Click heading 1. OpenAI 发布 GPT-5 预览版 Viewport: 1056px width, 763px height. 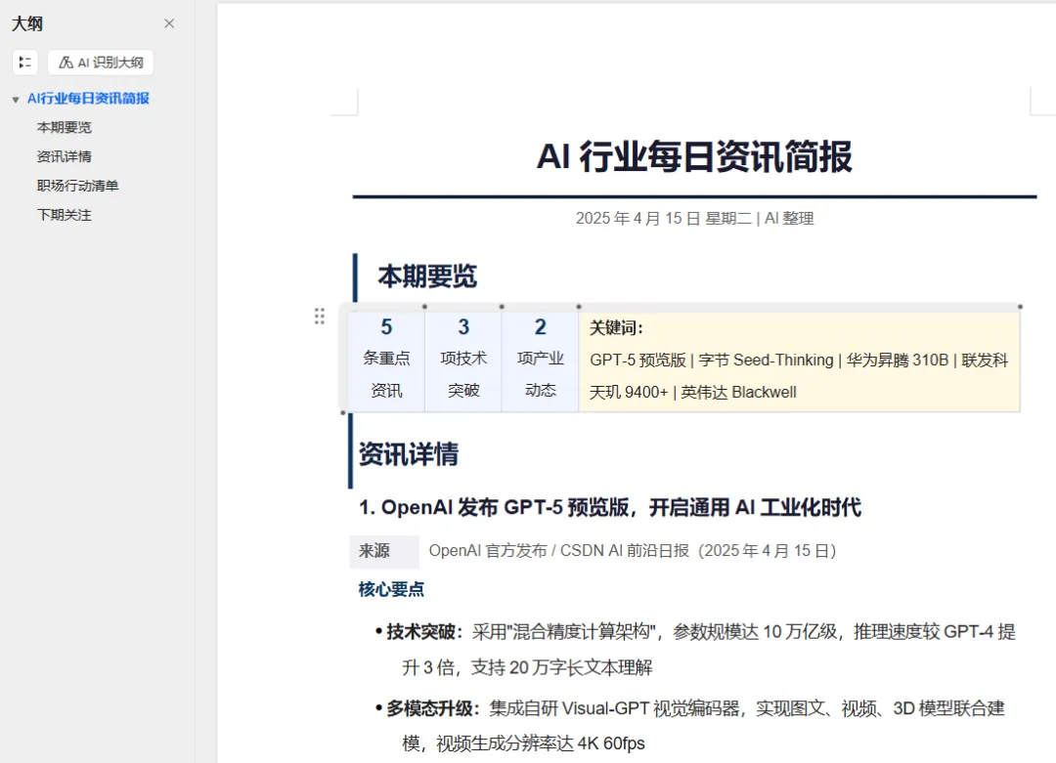(609, 507)
